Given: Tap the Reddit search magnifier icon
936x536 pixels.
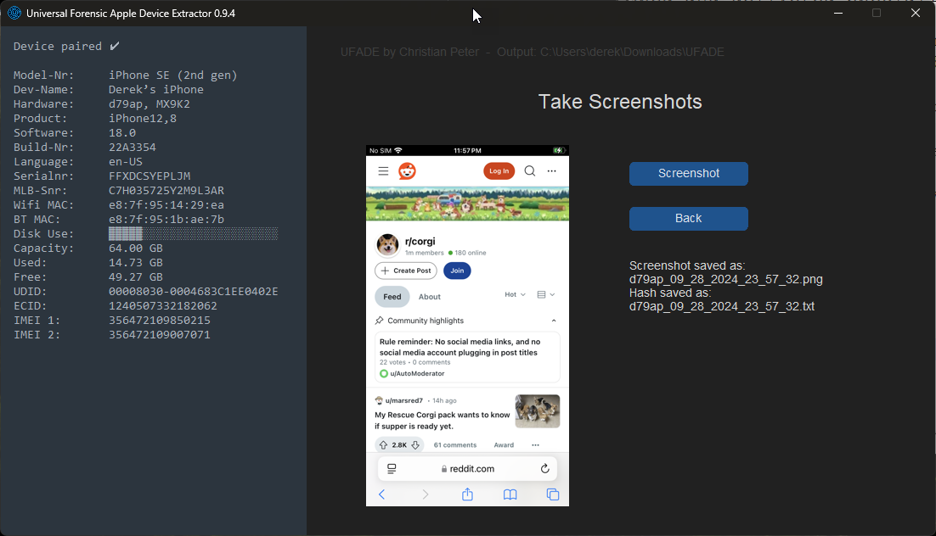Looking at the screenshot, I should click(x=529, y=171).
